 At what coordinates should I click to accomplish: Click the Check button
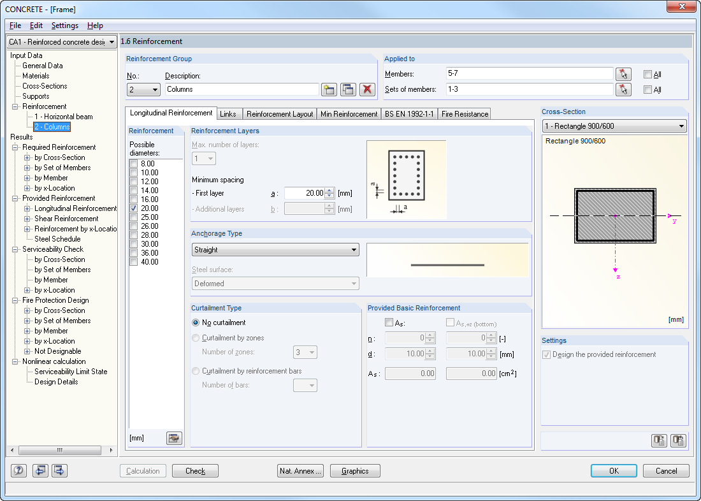click(x=195, y=470)
